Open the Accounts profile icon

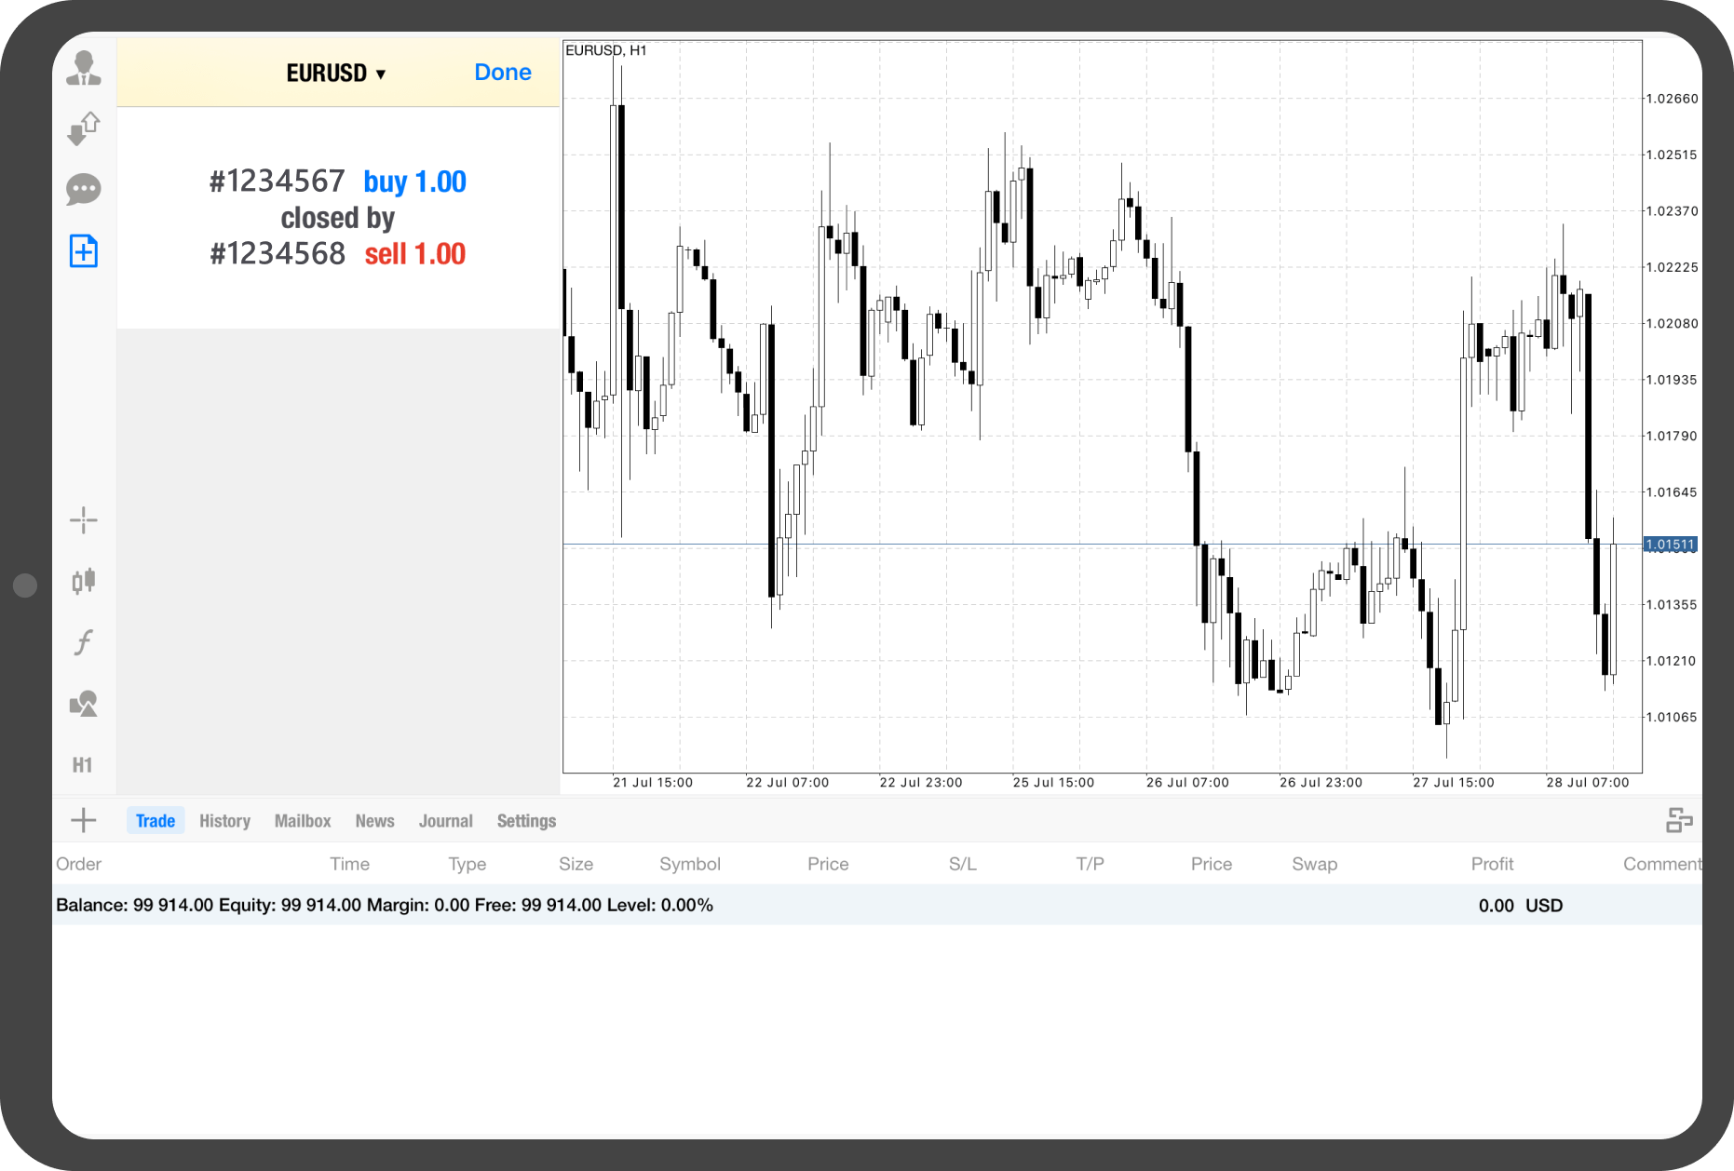pyautogui.click(x=84, y=68)
